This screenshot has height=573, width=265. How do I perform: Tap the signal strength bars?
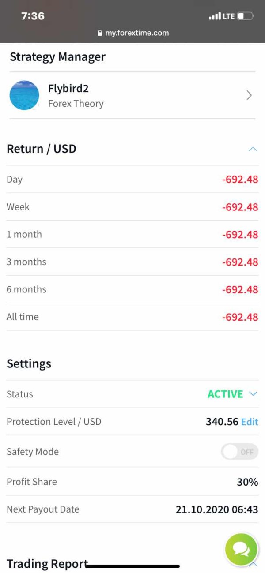click(215, 16)
